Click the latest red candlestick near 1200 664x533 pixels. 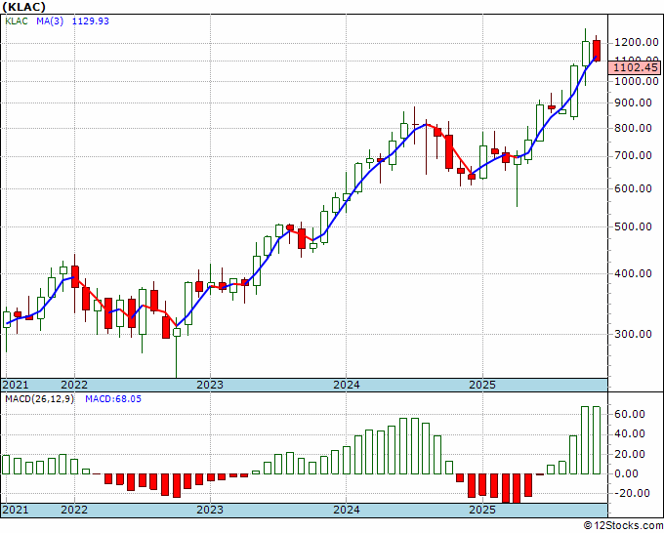pos(597,51)
